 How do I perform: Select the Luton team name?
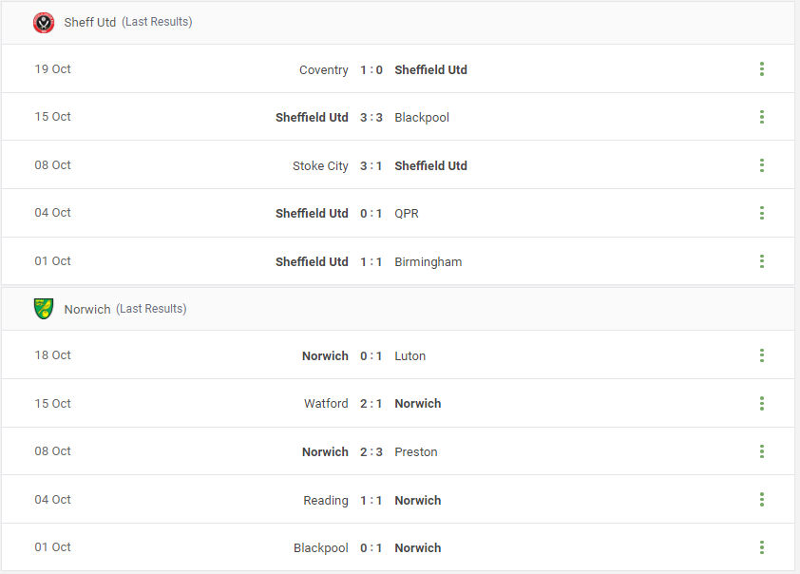pos(410,354)
